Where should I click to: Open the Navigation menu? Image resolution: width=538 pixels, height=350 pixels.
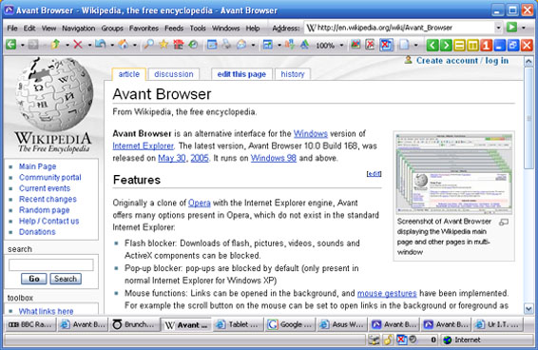79,29
